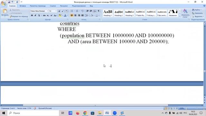This screenshot has width=206, height=116.
Task: Open the Customize Quick Access Toolbar arrow
Action: 22,2
